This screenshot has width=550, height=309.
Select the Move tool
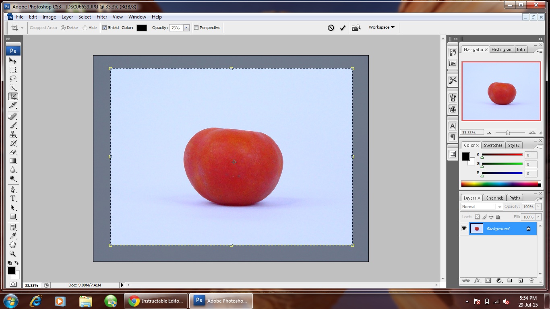coord(13,61)
